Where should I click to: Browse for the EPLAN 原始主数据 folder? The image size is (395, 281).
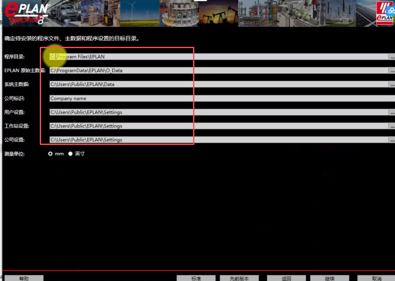point(392,71)
